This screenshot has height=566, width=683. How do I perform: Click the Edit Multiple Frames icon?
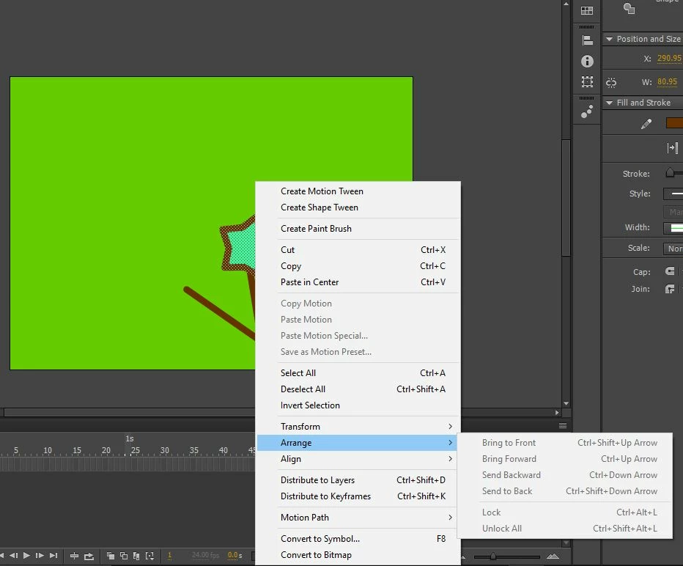pyautogui.click(x=136, y=556)
